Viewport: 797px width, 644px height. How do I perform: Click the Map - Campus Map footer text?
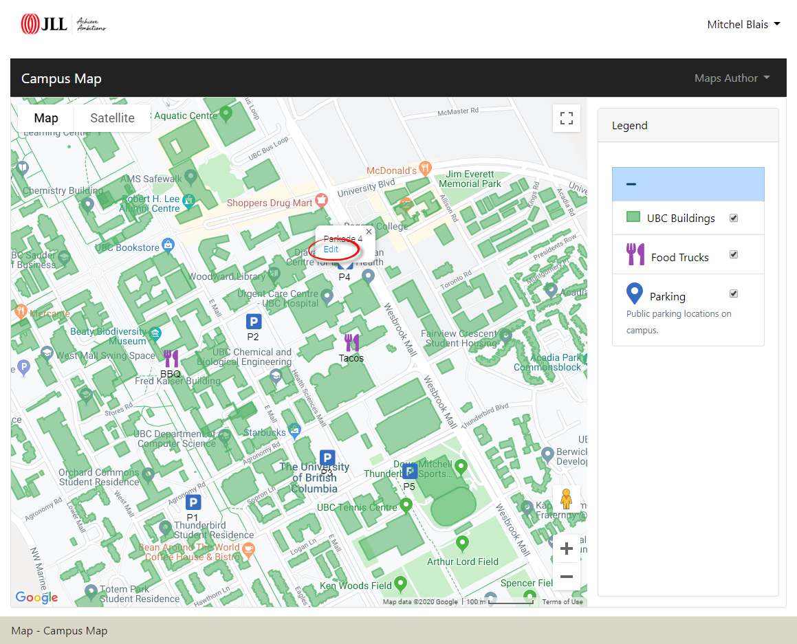[59, 631]
